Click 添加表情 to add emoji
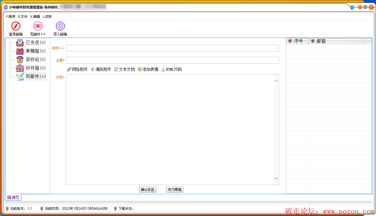The height and width of the screenshot is (216, 376). [148, 69]
